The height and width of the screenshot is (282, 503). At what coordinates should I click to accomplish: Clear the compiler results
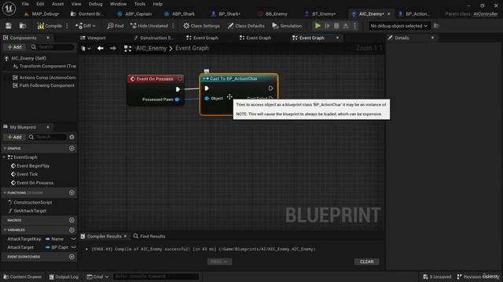367,262
